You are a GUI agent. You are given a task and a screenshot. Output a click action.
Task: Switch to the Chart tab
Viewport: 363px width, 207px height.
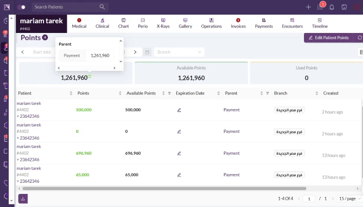(123, 23)
